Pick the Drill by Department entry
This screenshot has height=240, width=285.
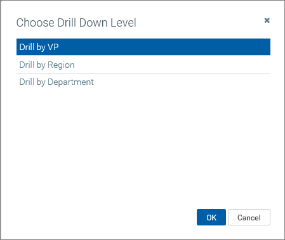pos(143,82)
